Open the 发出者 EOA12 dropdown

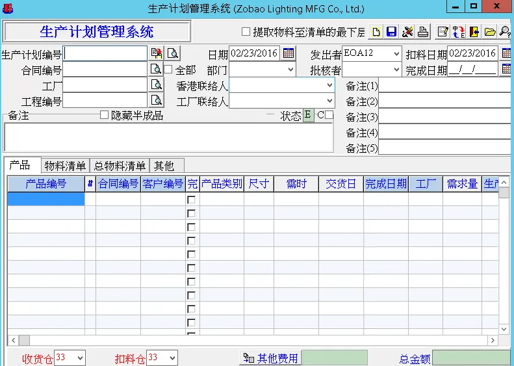(396, 54)
